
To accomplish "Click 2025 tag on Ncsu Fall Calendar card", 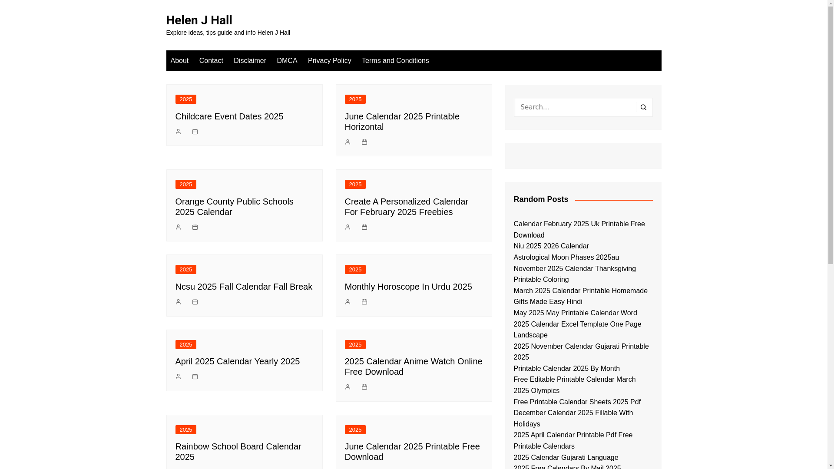I will click(x=186, y=270).
